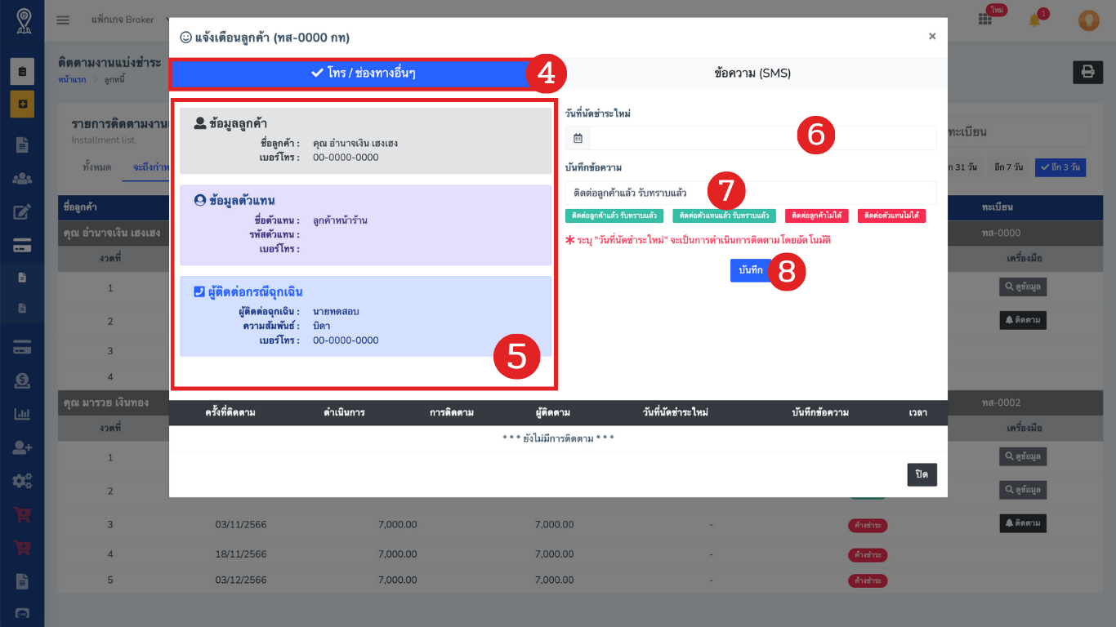Click the ดำเนินการ column header

pos(344,412)
